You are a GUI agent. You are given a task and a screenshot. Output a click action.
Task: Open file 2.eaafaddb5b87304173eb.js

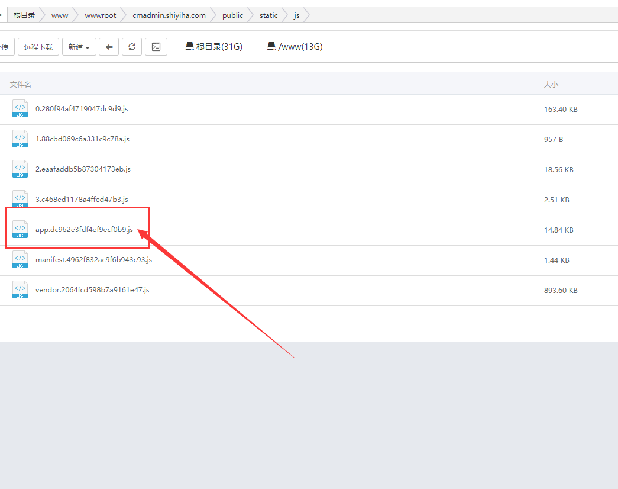[83, 169]
